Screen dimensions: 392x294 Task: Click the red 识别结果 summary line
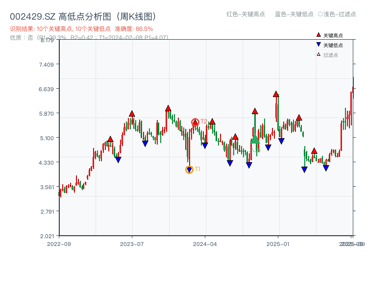(81, 29)
